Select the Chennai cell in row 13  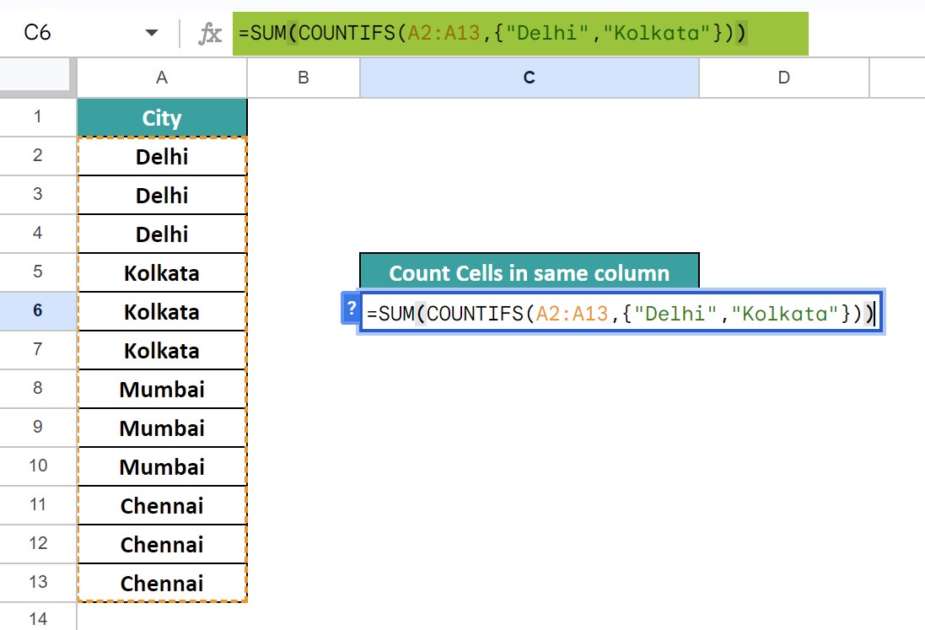click(x=162, y=583)
